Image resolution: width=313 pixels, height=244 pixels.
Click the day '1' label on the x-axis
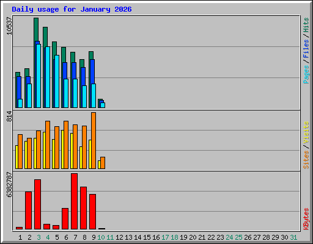point(20,237)
